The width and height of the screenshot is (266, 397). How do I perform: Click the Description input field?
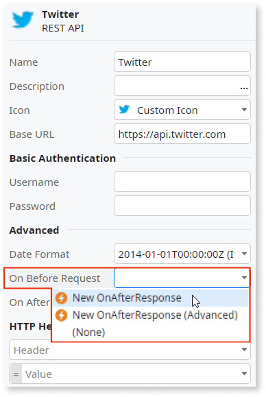coord(182,86)
